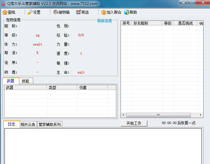Image resolution: width=210 pixels, height=164 pixels.
Task: Click inside the log text area
Action: tap(103, 146)
